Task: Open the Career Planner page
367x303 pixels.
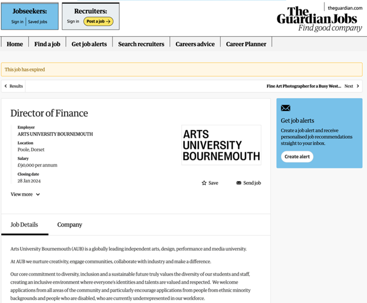Action: pos(246,44)
